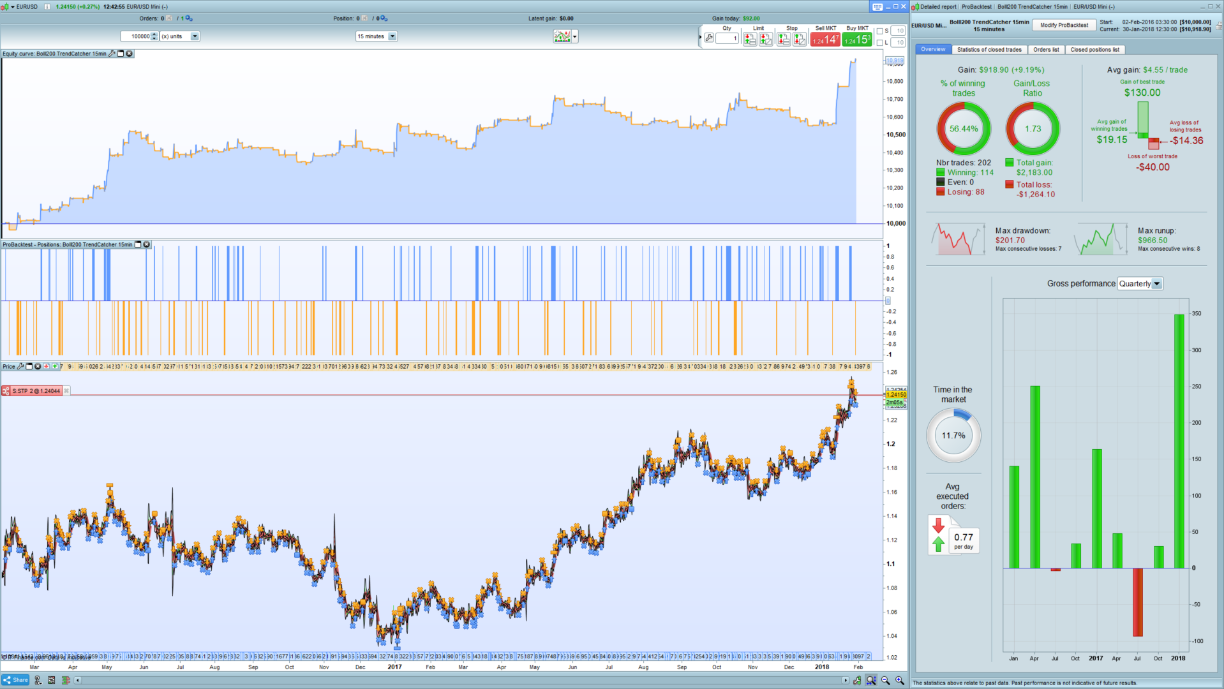Click the Gain/Loss Ratio 1.73 donut
The height and width of the screenshot is (689, 1224).
coord(1033,128)
